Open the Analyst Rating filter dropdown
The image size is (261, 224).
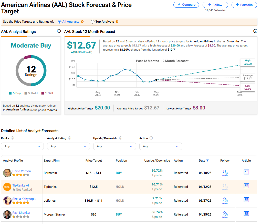(68, 146)
